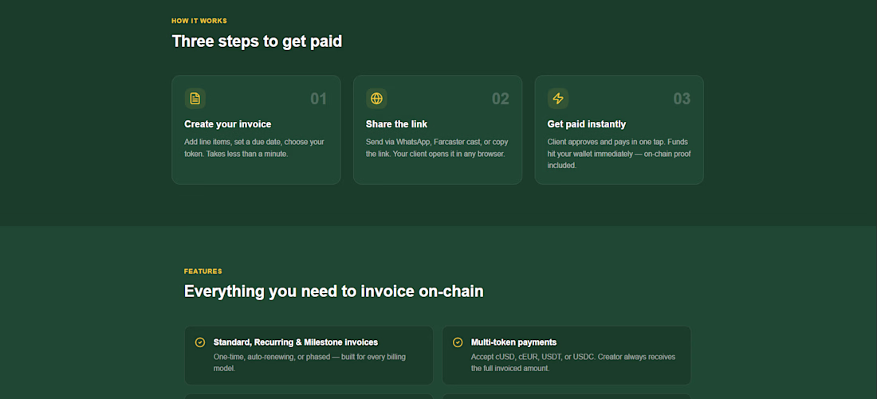Click the "Client approves and pays in one tap" description
Screen dimensions: 877x399
point(619,154)
